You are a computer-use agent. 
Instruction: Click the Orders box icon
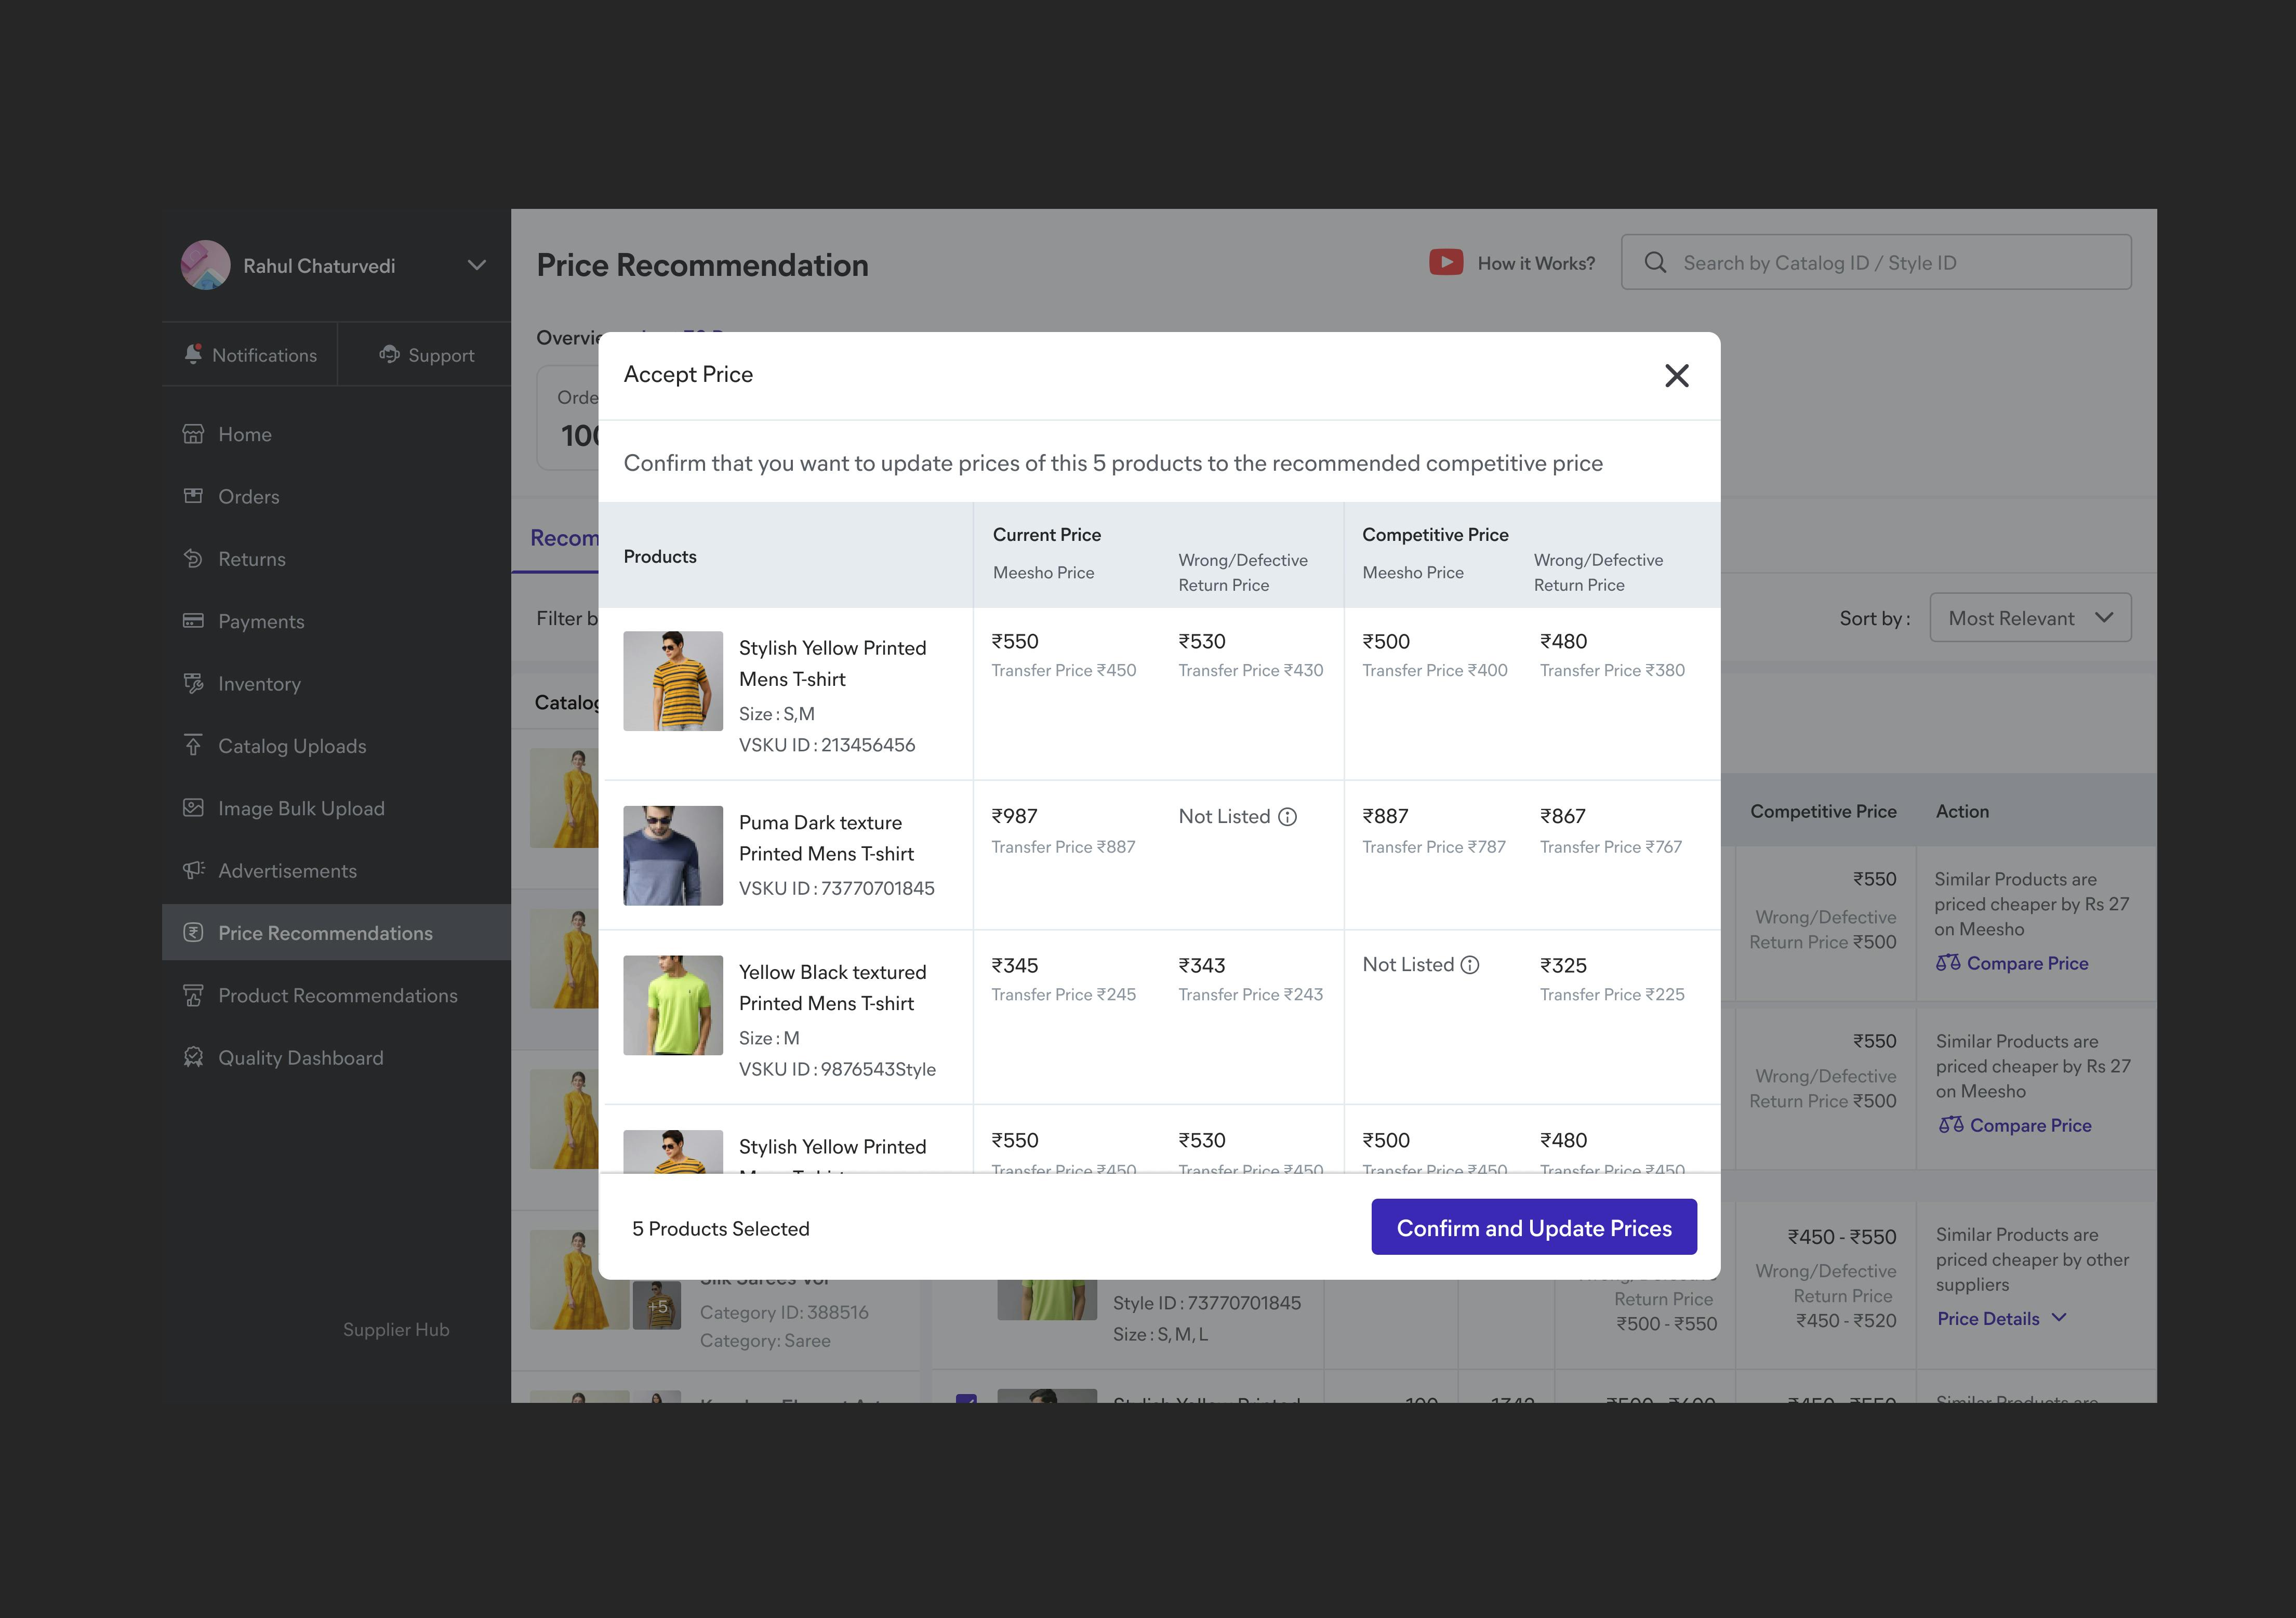(193, 496)
